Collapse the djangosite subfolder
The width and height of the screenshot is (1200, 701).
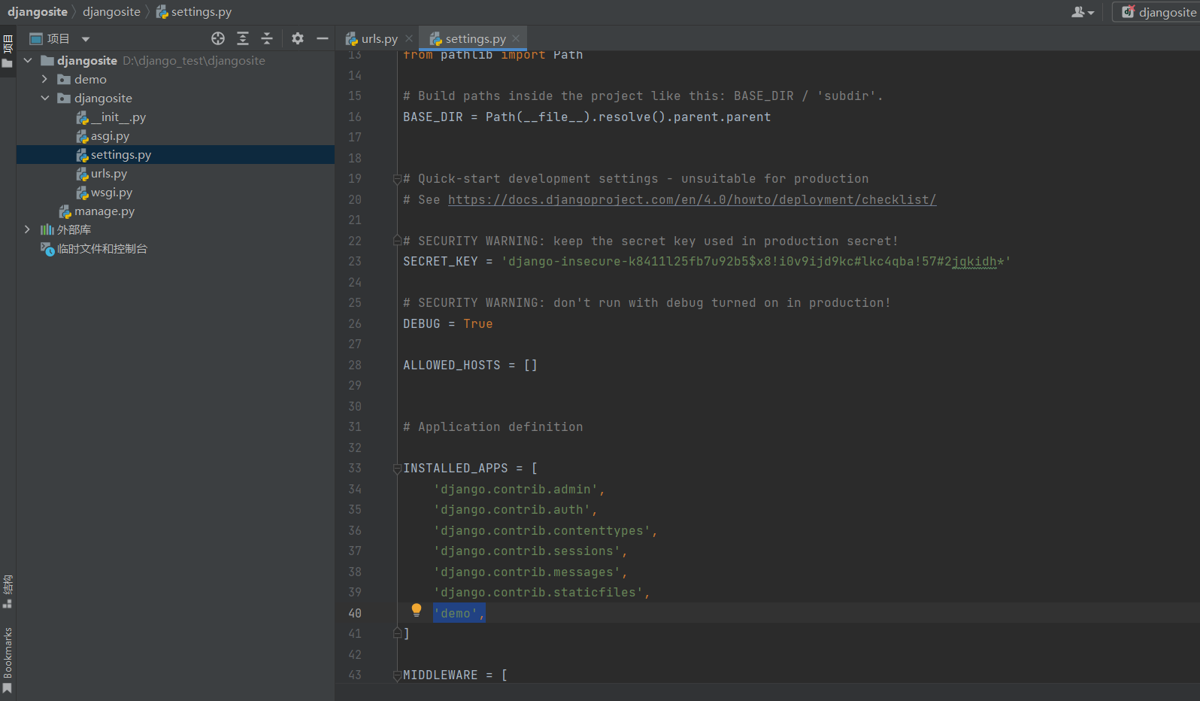(x=44, y=98)
